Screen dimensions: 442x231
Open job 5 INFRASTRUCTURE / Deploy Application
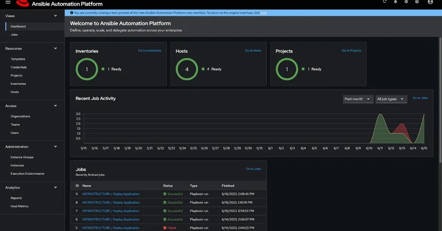(111, 228)
